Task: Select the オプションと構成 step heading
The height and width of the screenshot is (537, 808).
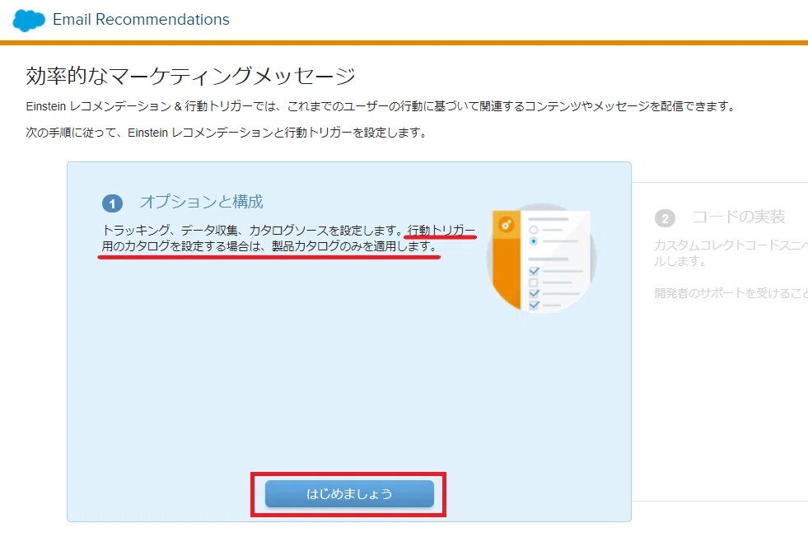Action: (x=202, y=202)
